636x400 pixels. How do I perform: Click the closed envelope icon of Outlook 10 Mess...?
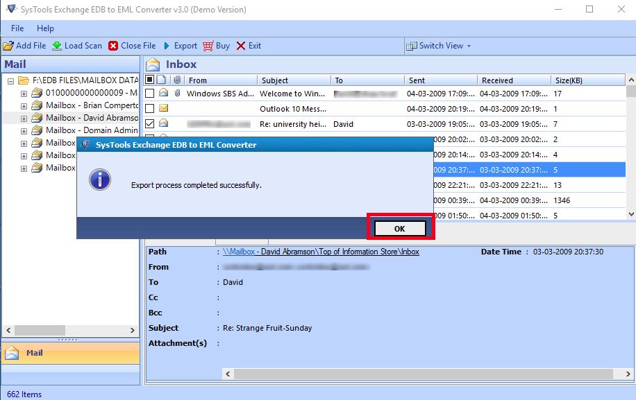pyautogui.click(x=163, y=108)
